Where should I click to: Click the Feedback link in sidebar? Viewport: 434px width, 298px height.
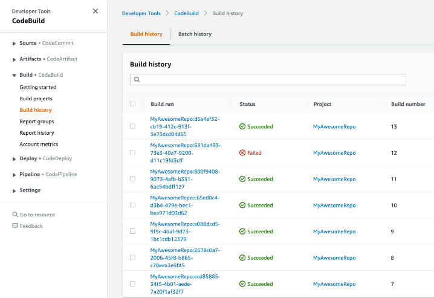pyautogui.click(x=31, y=226)
